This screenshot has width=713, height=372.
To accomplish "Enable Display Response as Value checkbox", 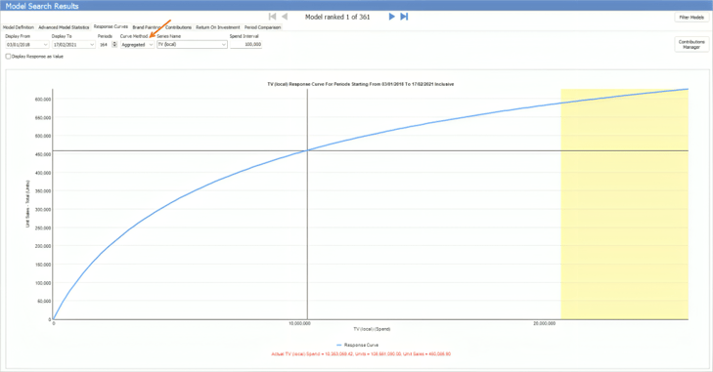I will point(8,57).
